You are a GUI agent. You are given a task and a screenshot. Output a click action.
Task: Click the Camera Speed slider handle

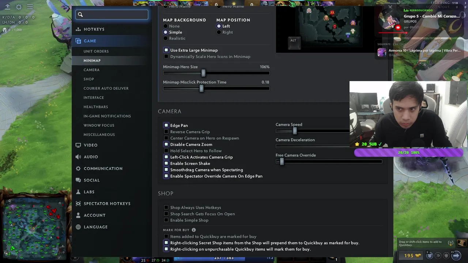pos(295,131)
